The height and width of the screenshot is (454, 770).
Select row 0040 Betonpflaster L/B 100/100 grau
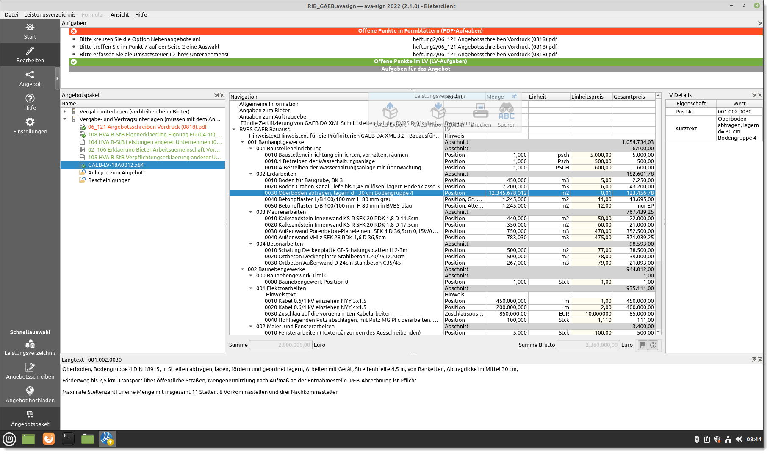pyautogui.click(x=442, y=199)
